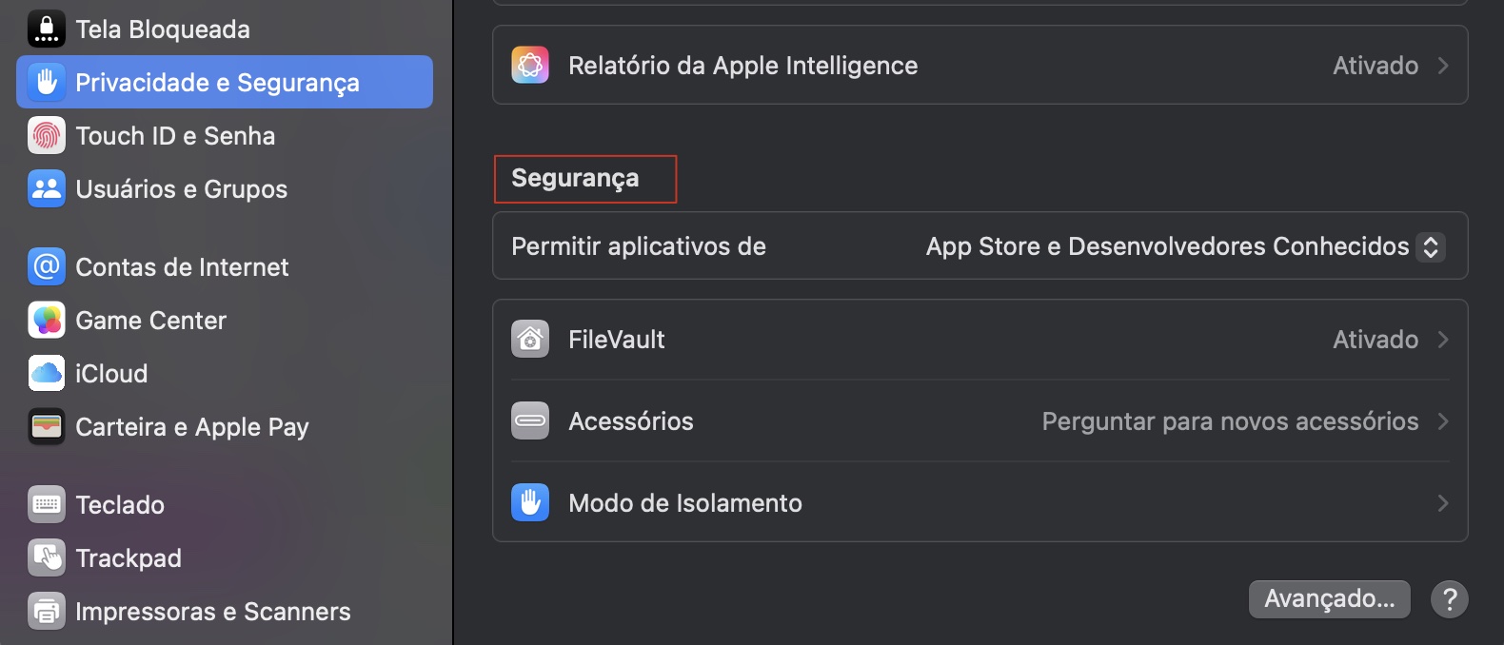Expand FileVault settings via chevron
The width and height of the screenshot is (1504, 645).
(1445, 339)
